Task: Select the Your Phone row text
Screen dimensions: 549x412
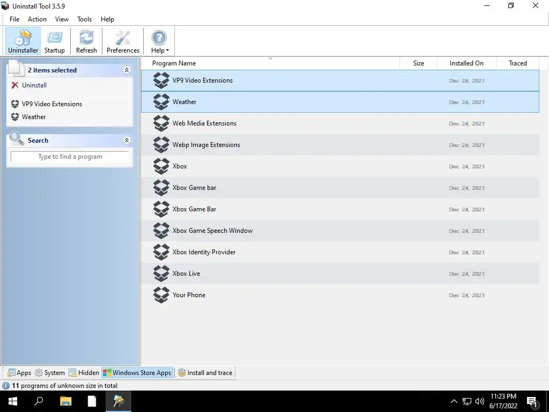Action: [189, 295]
